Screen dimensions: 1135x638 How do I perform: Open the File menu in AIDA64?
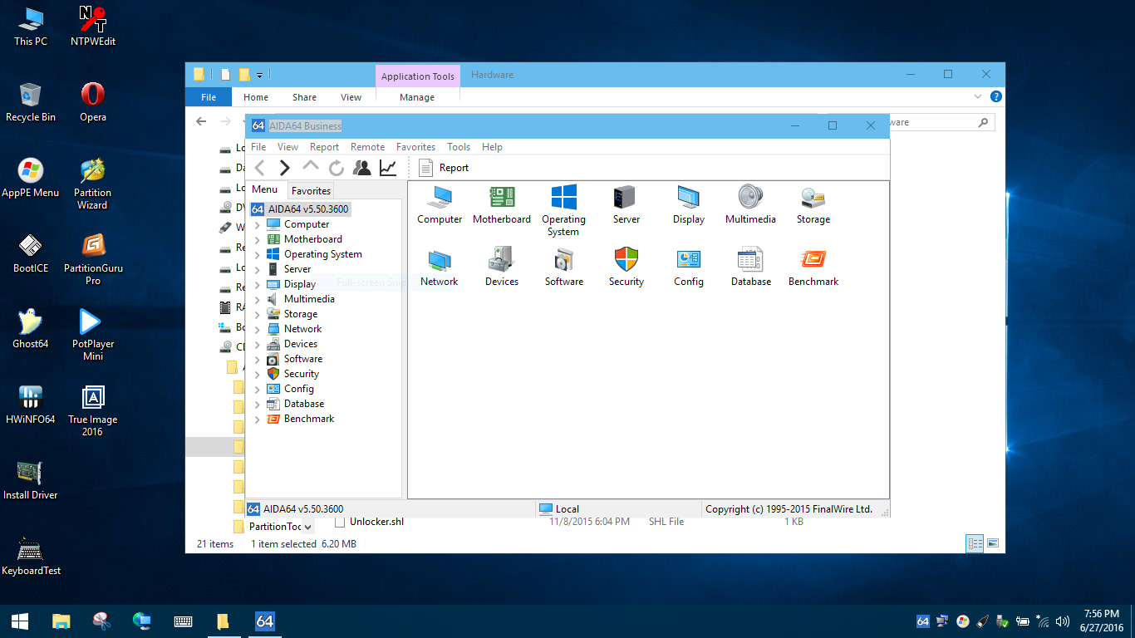click(258, 147)
